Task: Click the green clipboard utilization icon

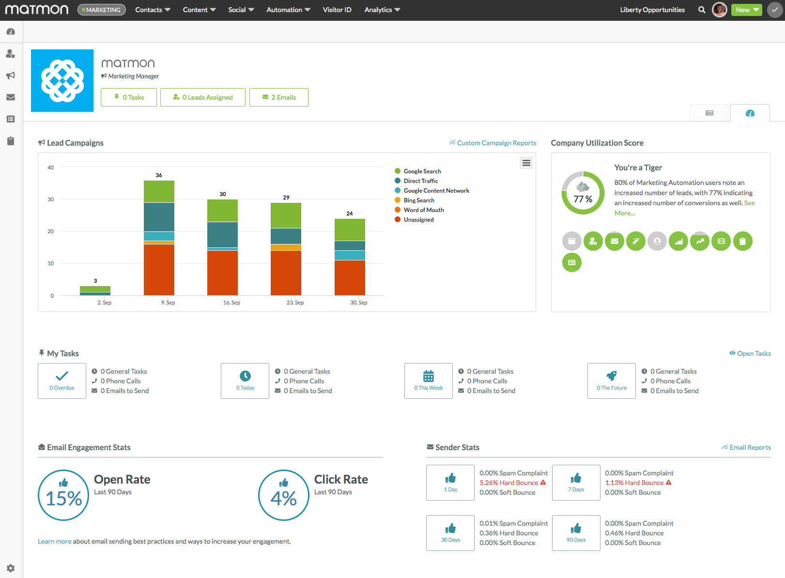Action: click(743, 241)
